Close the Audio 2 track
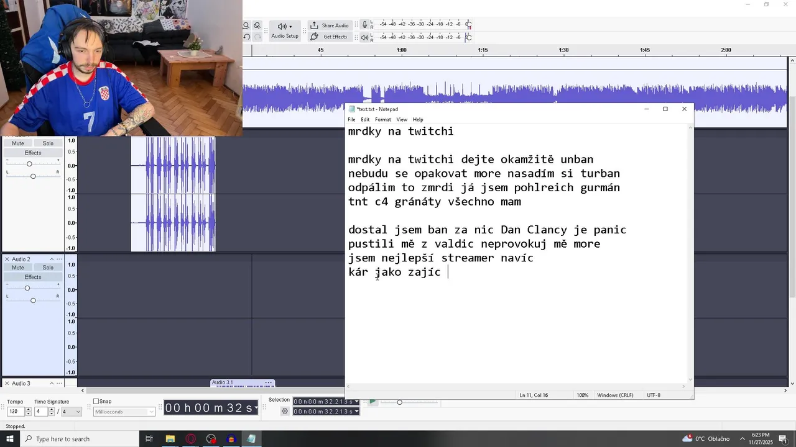The height and width of the screenshot is (447, 796). [x=7, y=259]
